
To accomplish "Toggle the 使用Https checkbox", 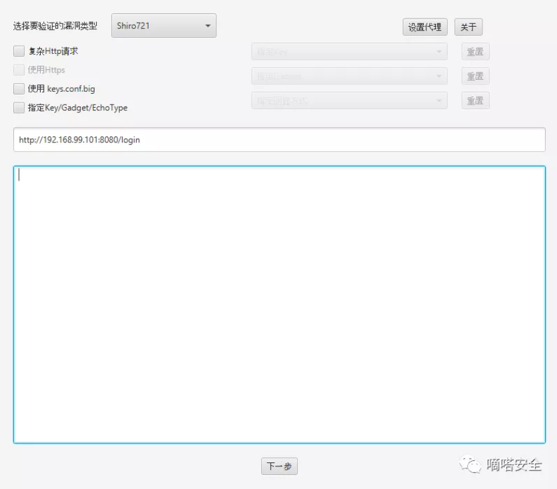I will 19,70.
